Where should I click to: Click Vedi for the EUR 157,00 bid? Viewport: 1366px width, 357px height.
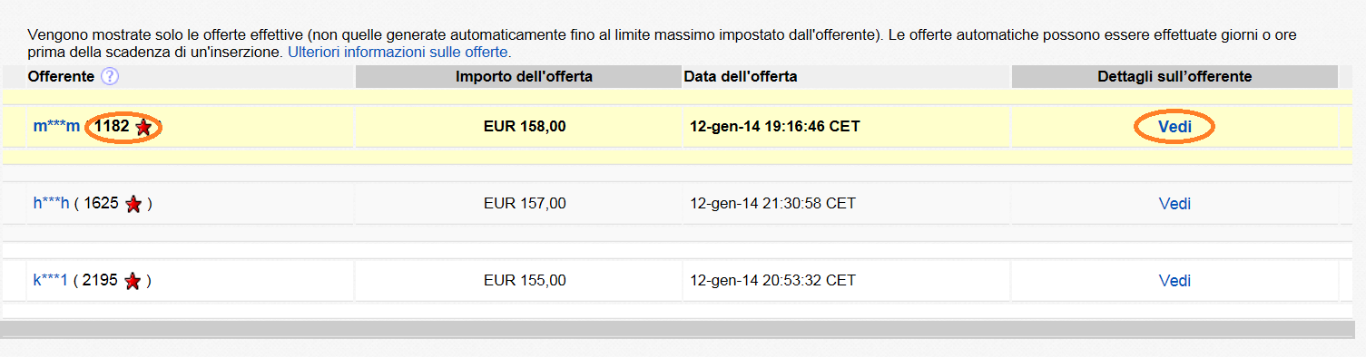(1174, 204)
